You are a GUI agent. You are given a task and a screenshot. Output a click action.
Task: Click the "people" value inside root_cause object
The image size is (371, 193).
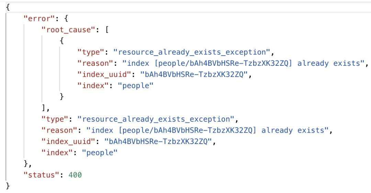[136, 85]
